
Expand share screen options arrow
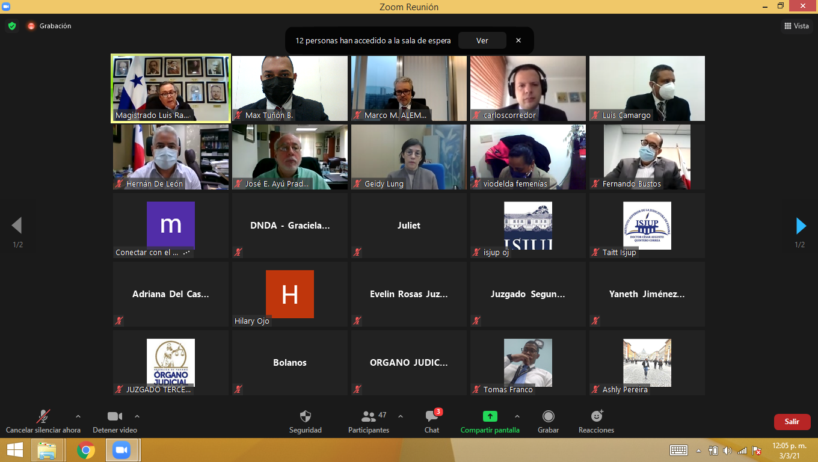pyautogui.click(x=517, y=416)
